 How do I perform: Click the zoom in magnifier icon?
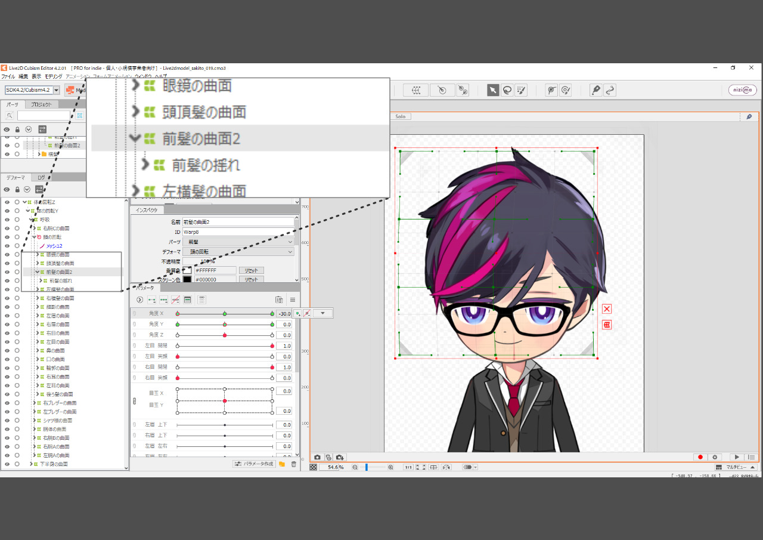tap(390, 467)
